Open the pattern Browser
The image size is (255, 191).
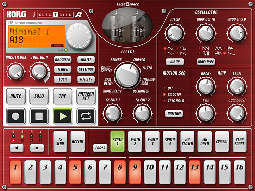click(63, 60)
